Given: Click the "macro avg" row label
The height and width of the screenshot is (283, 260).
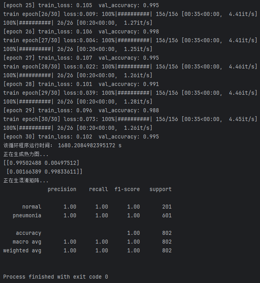Looking at the screenshot, I should 27,242.
